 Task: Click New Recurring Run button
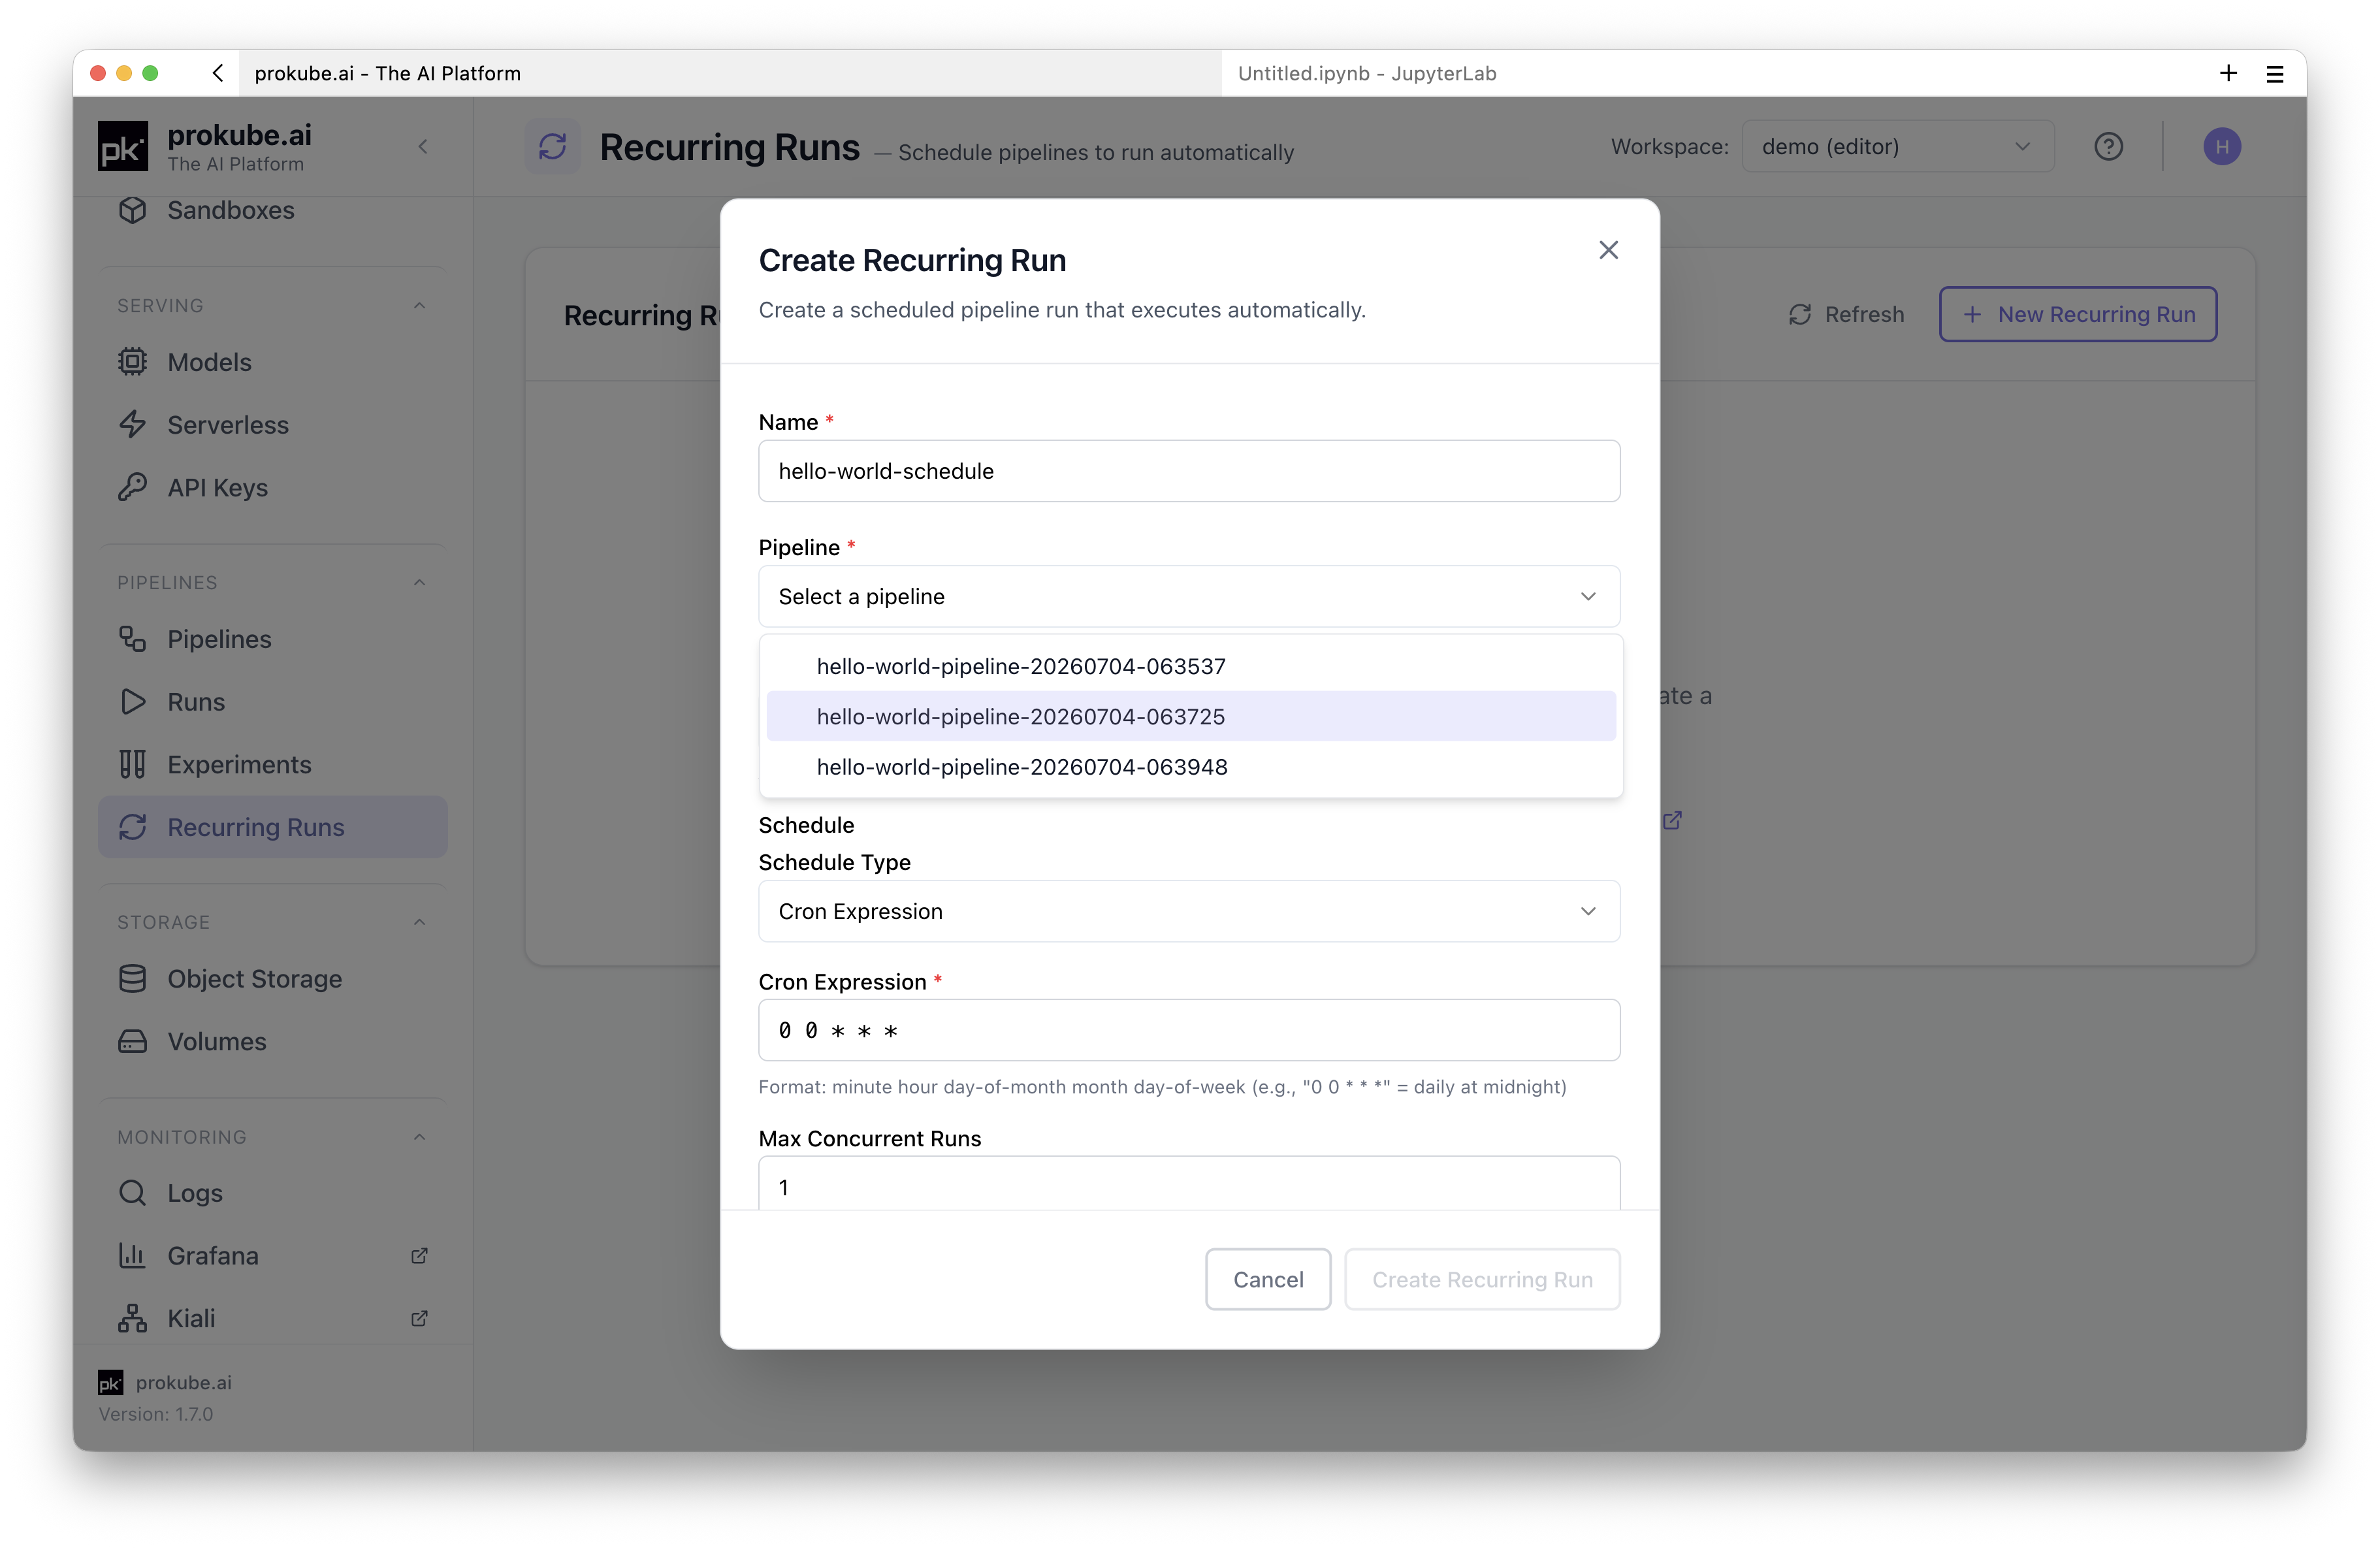[x=2078, y=314]
